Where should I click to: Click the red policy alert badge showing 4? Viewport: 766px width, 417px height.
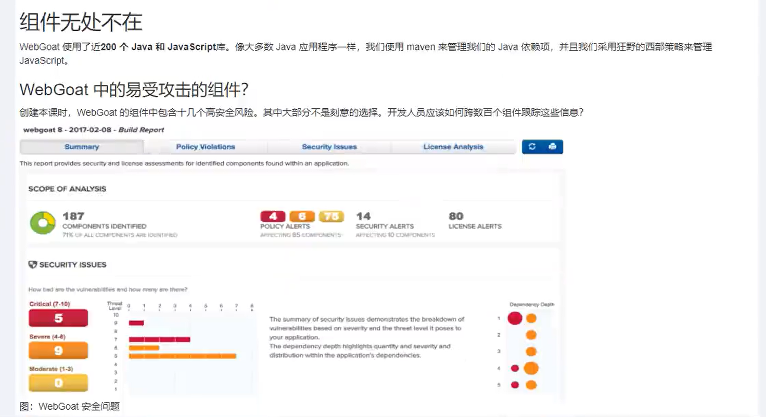[273, 217]
